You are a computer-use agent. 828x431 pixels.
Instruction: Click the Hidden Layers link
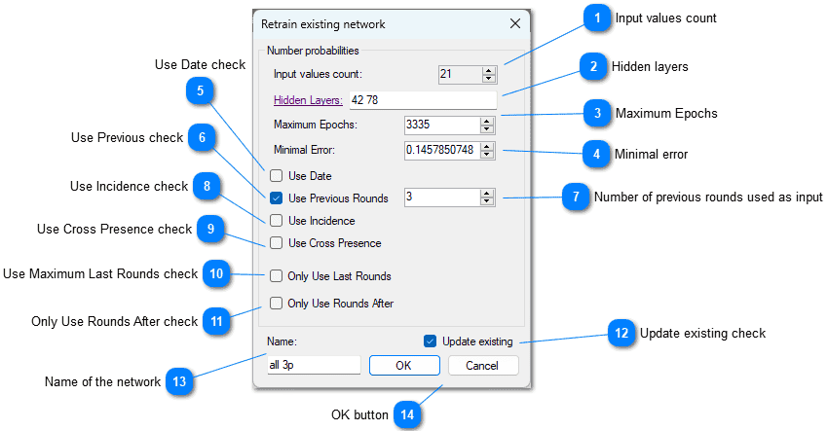[x=307, y=99]
